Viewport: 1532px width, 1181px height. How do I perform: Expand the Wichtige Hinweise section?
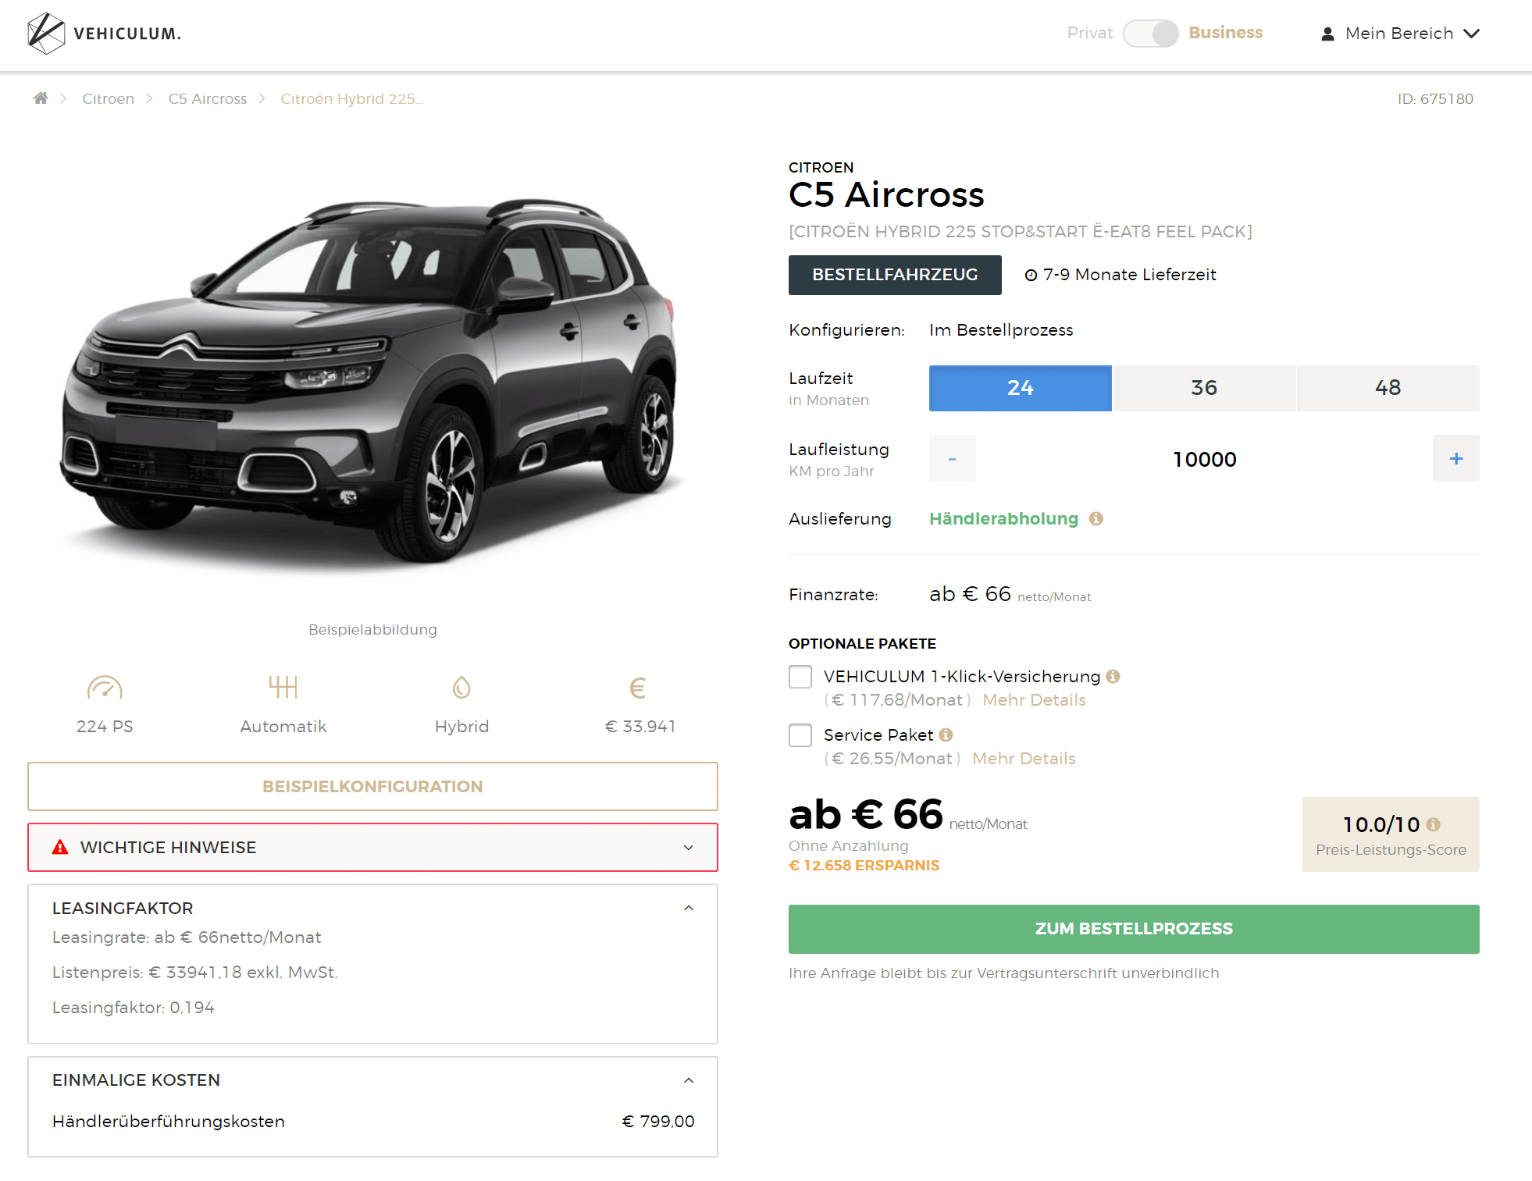point(372,847)
